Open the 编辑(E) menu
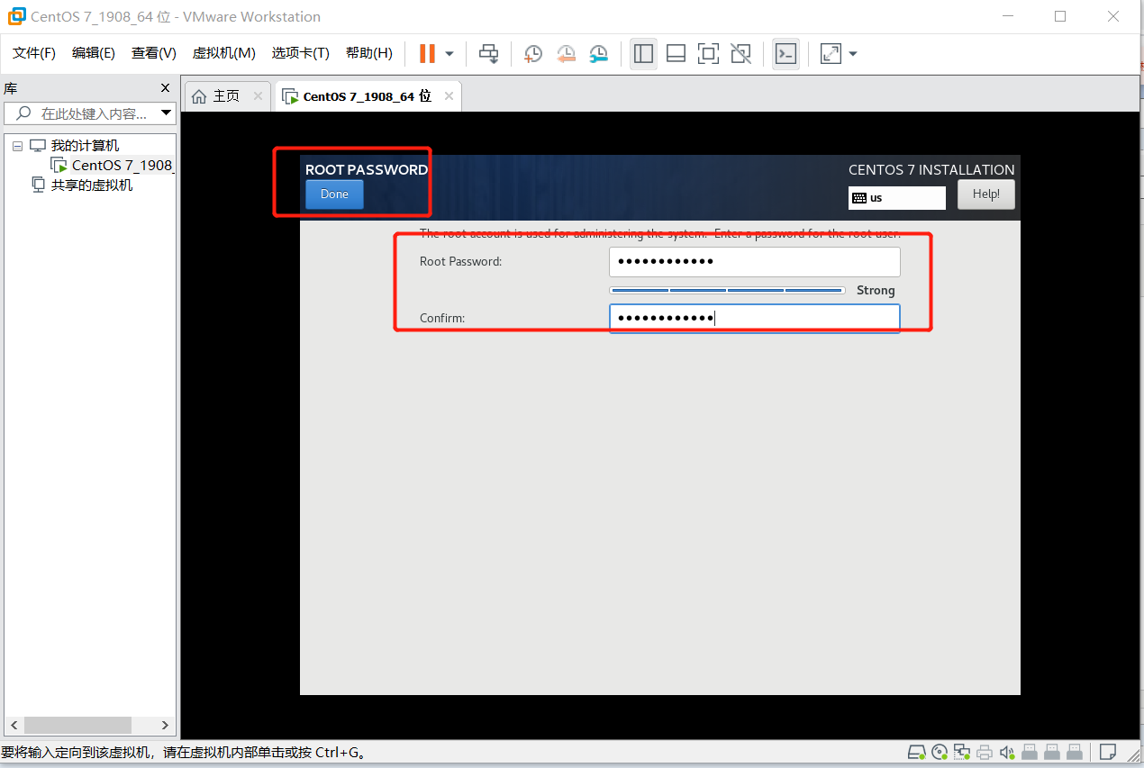 (94, 53)
